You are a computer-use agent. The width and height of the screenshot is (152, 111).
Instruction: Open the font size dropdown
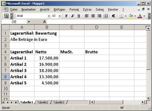coord(60,16)
